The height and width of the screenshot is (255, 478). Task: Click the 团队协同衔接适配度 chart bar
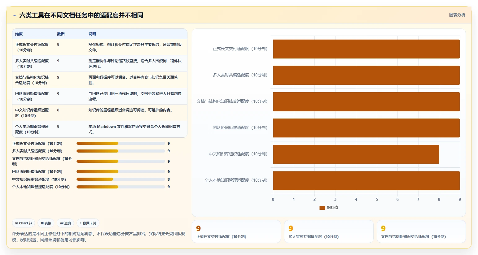[366, 128]
